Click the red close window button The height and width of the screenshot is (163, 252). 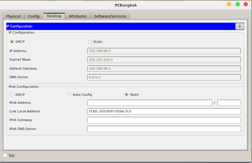tap(246, 4)
